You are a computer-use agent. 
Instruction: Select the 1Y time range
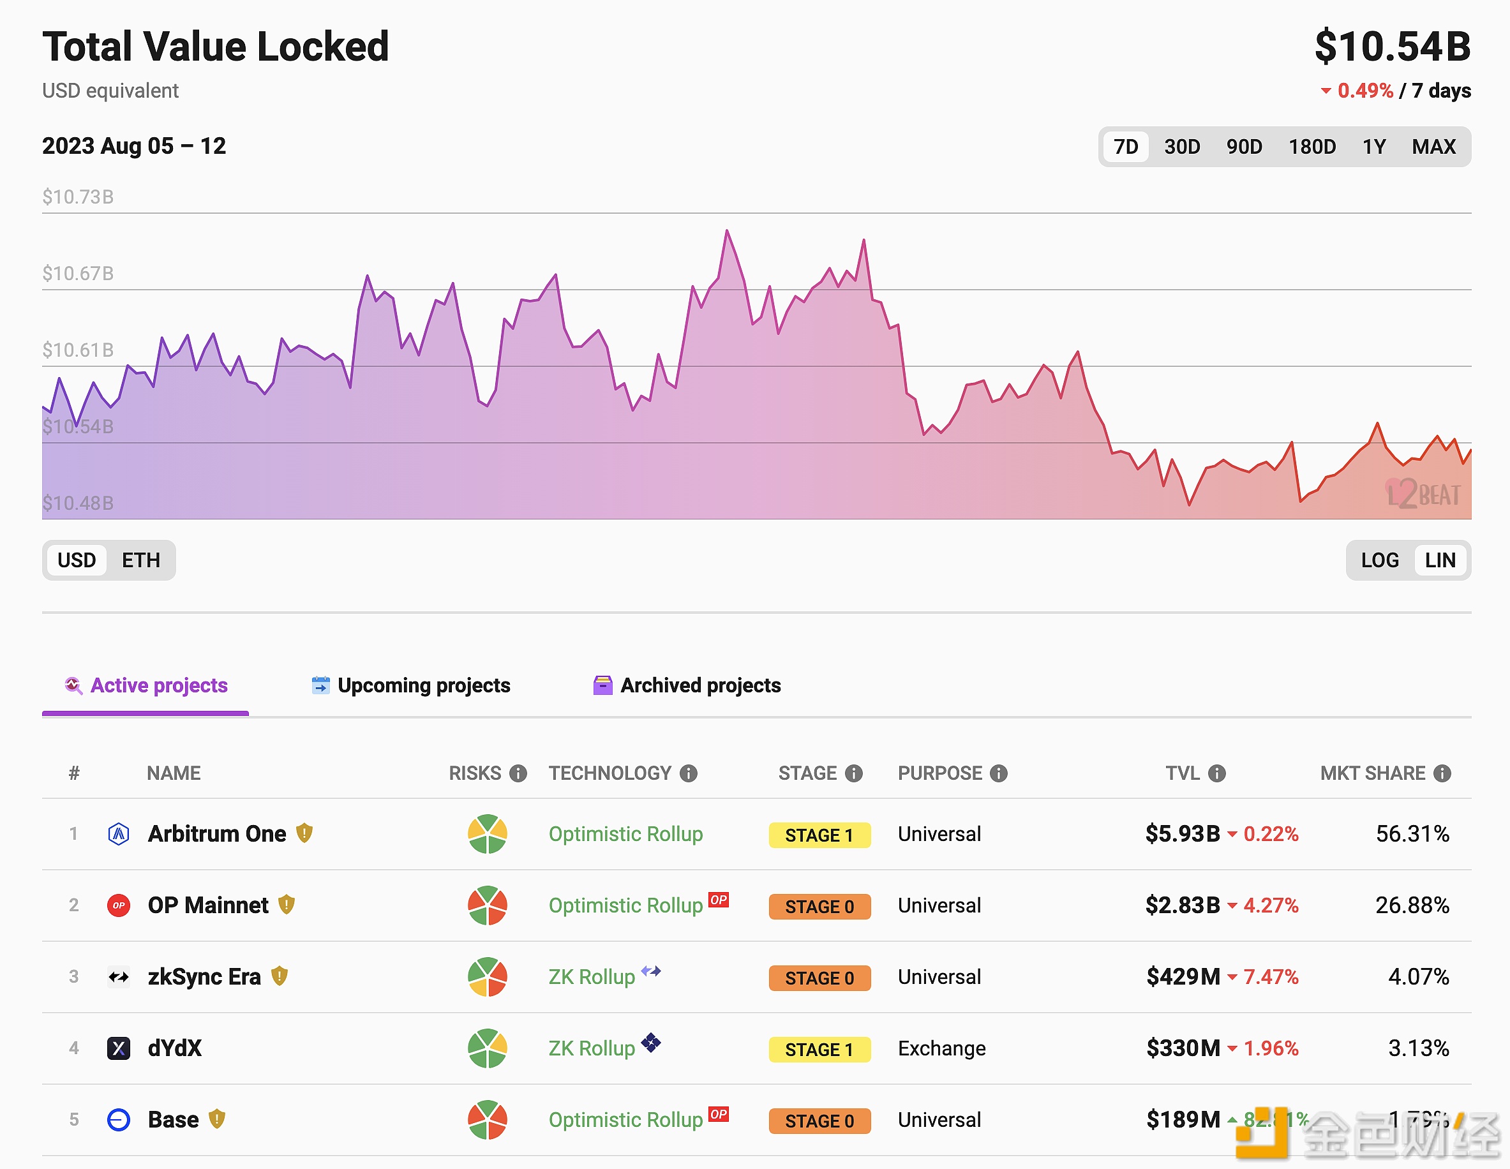(1374, 147)
